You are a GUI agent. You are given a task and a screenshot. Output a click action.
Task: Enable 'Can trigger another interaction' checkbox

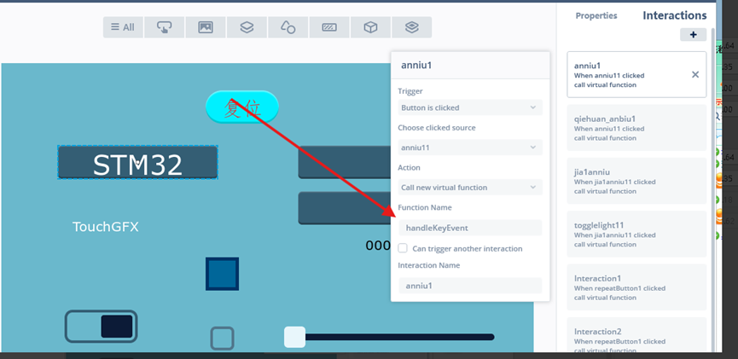tap(403, 248)
